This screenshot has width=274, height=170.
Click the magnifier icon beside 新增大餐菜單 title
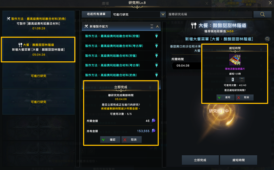pos(267,39)
